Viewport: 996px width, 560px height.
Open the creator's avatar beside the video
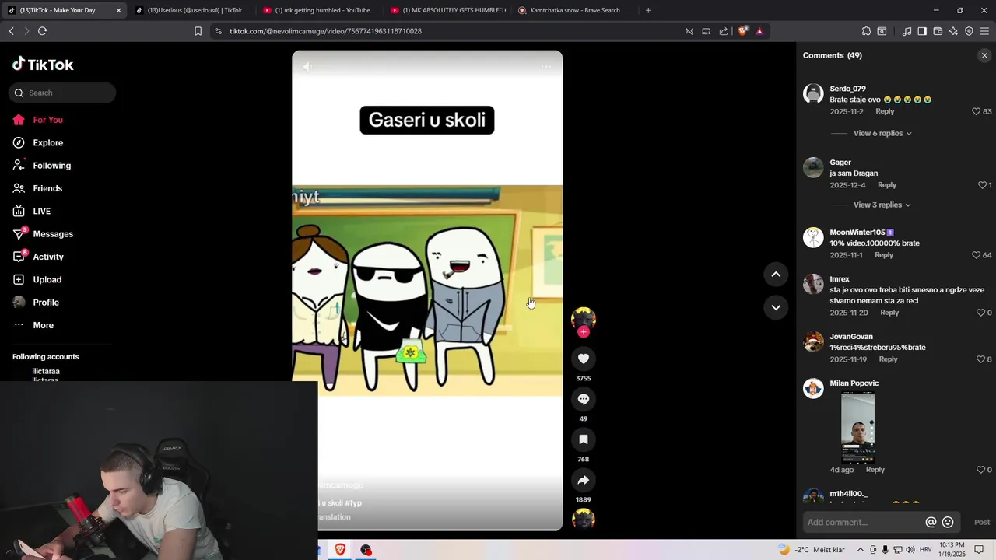584,317
